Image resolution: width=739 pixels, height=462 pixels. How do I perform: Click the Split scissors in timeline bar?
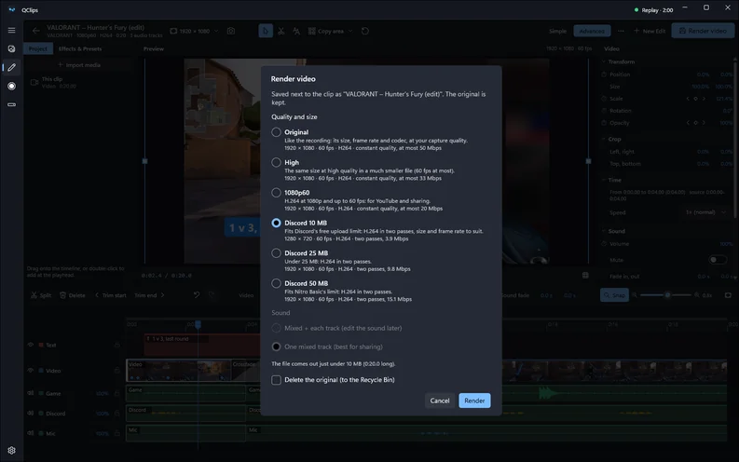click(34, 295)
